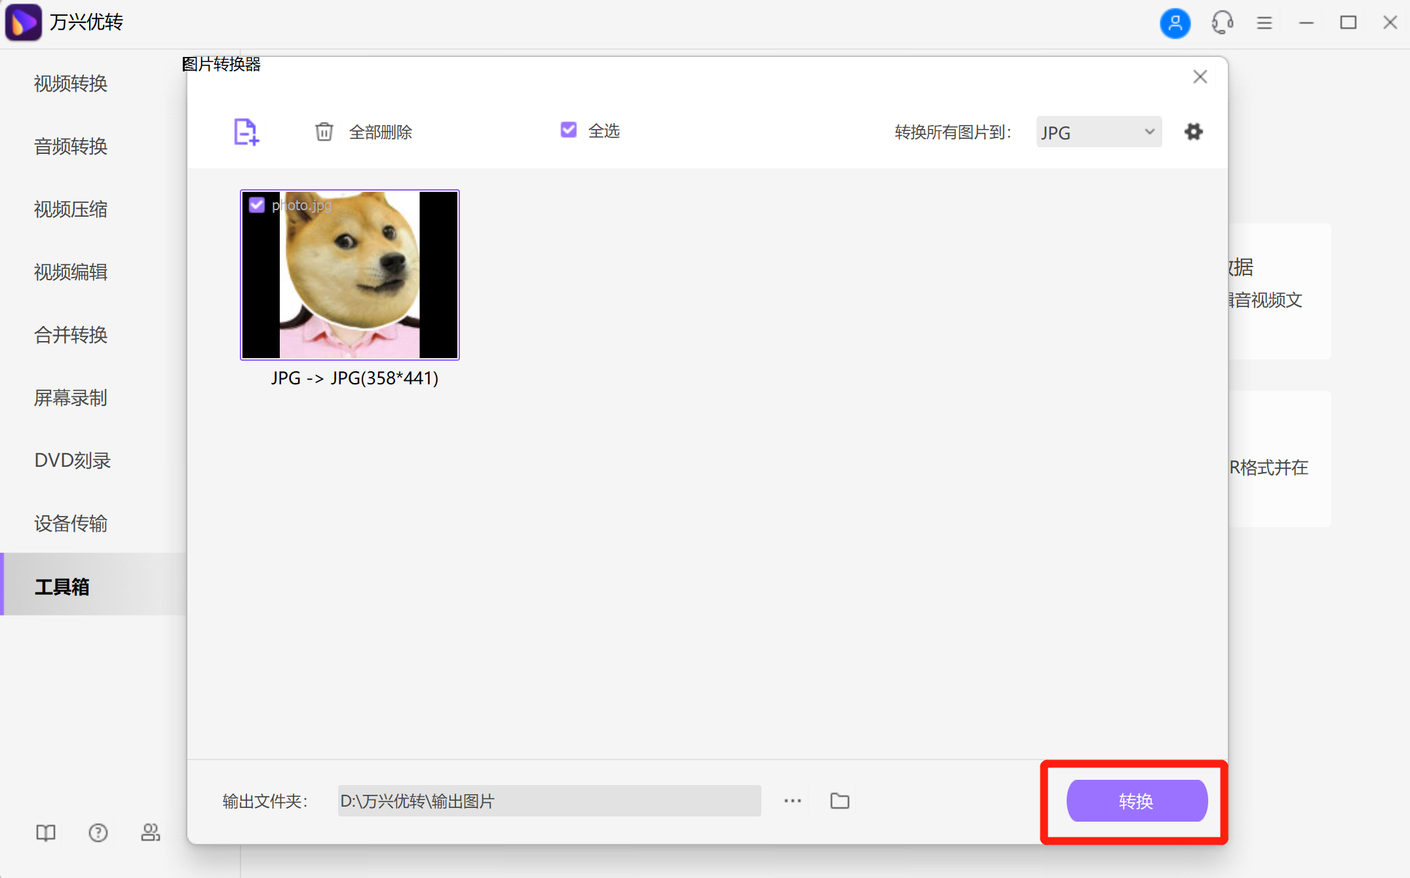Open output folder with folder icon
Image resolution: width=1410 pixels, height=878 pixels.
click(839, 800)
